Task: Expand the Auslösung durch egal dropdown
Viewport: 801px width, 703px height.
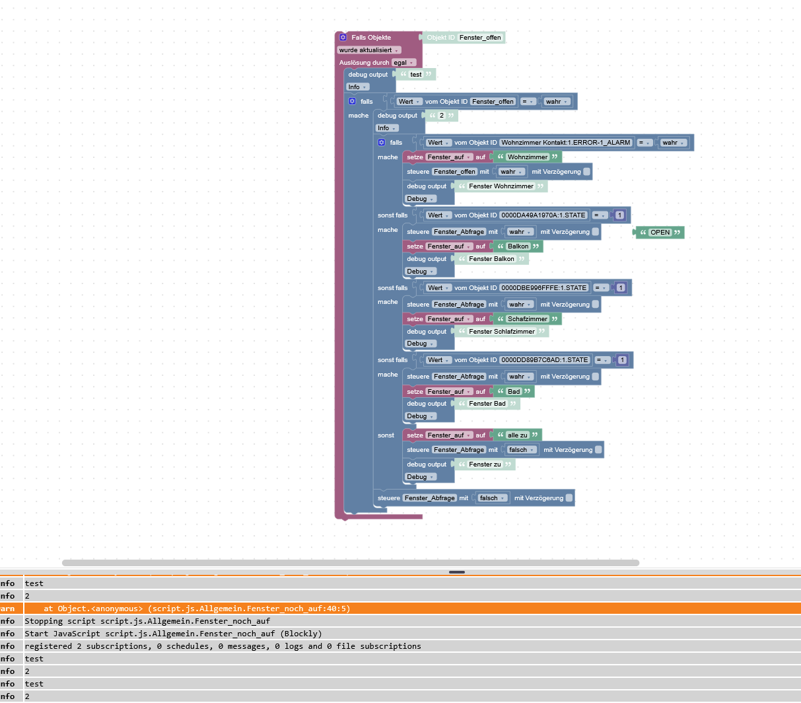Action: pos(403,63)
